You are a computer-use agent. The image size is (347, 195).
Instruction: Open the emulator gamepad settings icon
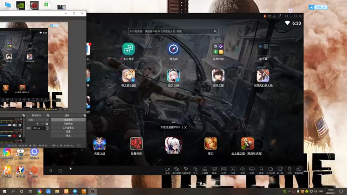(x=224, y=169)
